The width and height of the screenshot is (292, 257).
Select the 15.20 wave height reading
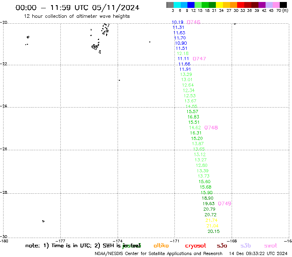point(197,138)
